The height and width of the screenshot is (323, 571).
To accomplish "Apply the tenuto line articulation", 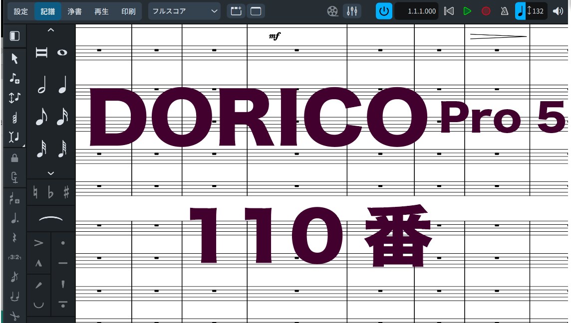I will pos(63,263).
